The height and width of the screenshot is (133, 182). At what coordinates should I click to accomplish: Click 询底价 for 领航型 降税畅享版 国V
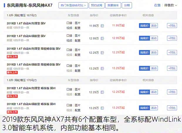click(x=144, y=68)
